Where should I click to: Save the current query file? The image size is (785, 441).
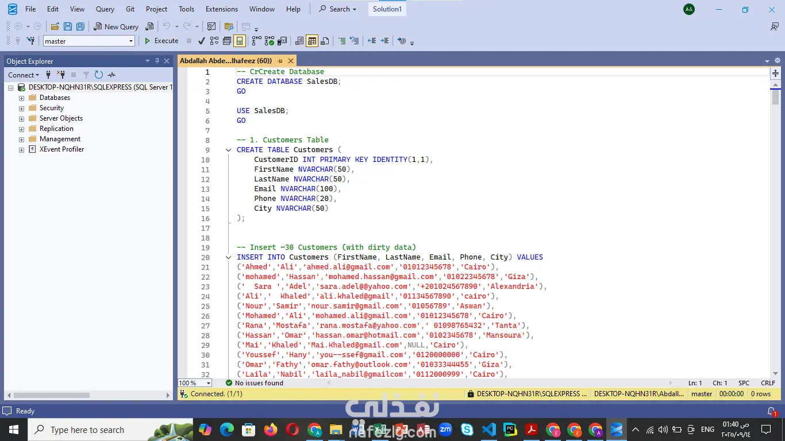pyautogui.click(x=68, y=26)
